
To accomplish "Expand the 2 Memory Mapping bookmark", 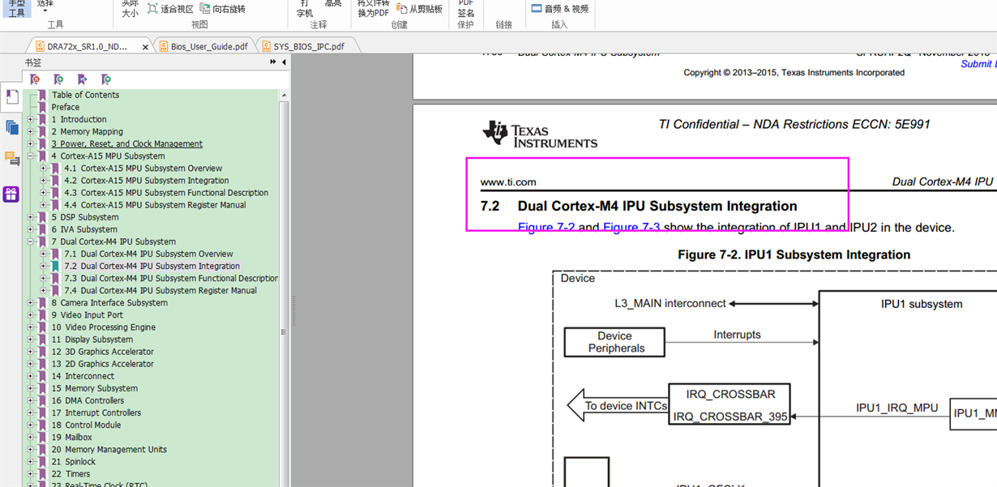I will click(x=31, y=131).
